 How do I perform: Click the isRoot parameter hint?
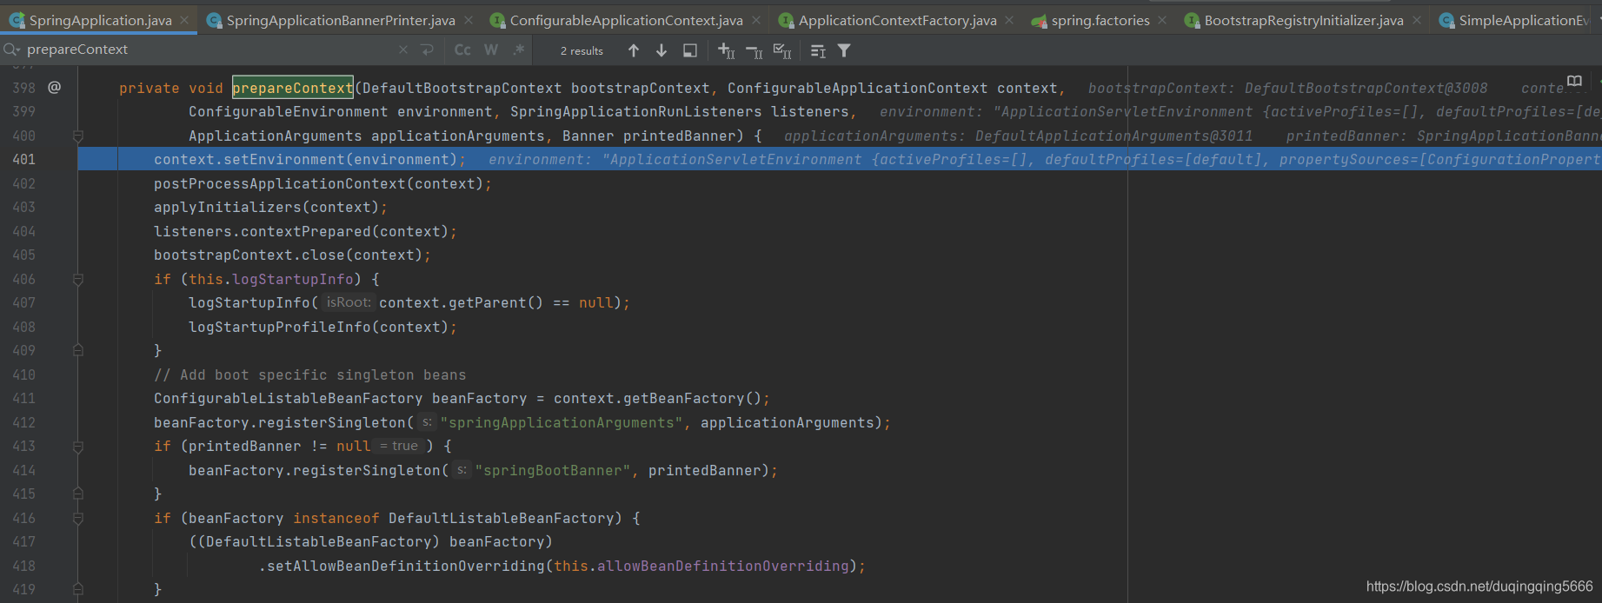tap(349, 302)
